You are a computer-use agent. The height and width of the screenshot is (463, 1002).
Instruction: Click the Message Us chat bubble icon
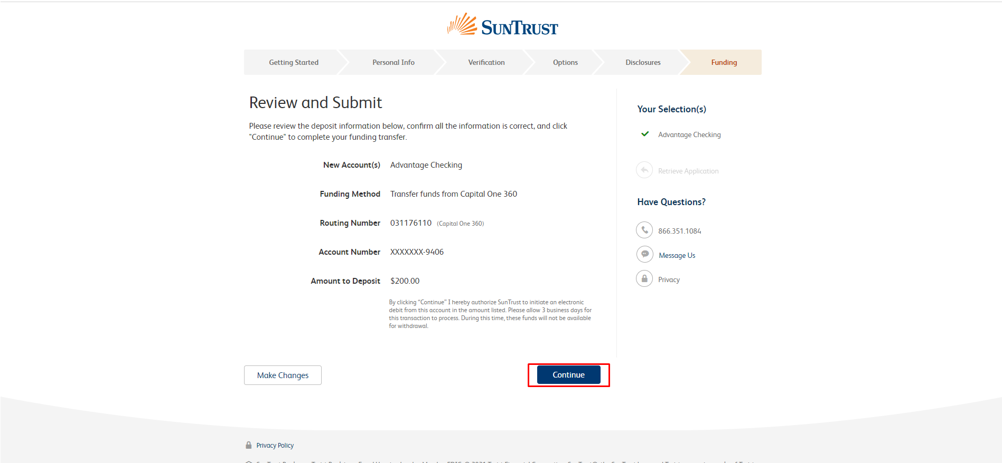(x=644, y=255)
